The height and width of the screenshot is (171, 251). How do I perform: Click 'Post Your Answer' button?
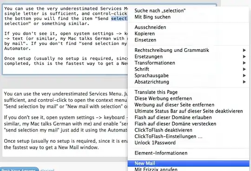coord(19,169)
